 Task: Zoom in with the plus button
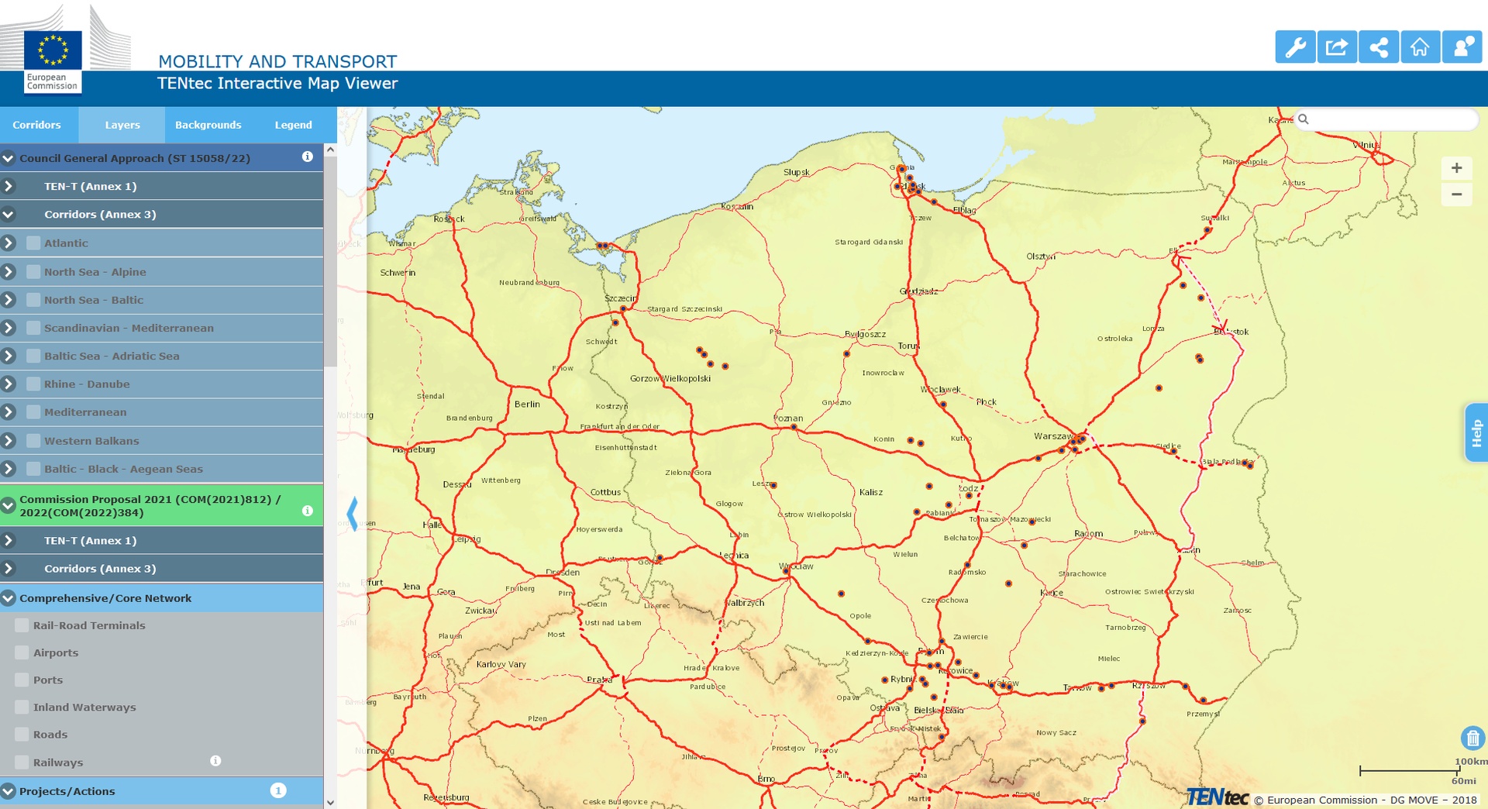pos(1457,168)
